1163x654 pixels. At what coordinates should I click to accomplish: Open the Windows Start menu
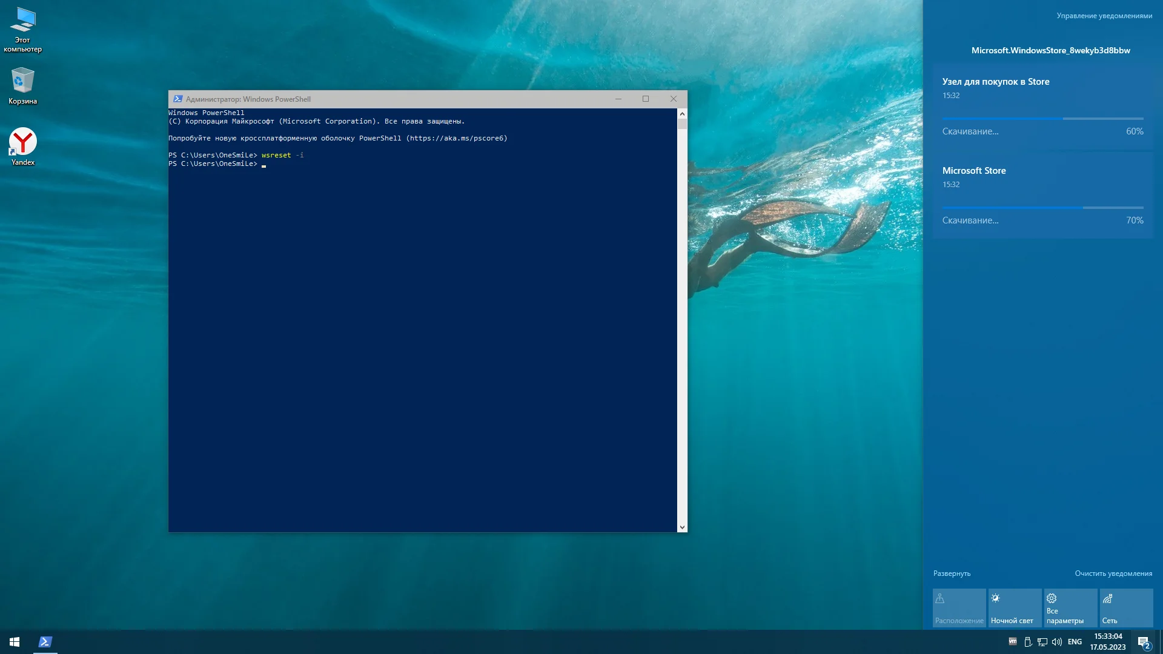[x=15, y=642]
